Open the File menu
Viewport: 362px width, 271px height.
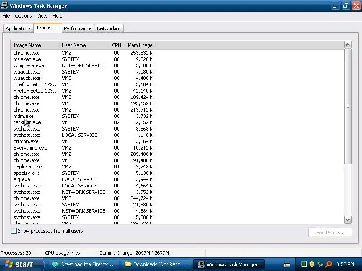tap(6, 16)
